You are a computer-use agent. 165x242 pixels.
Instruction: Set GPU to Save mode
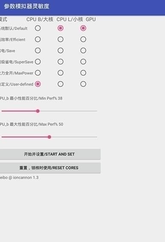coord(83,50)
